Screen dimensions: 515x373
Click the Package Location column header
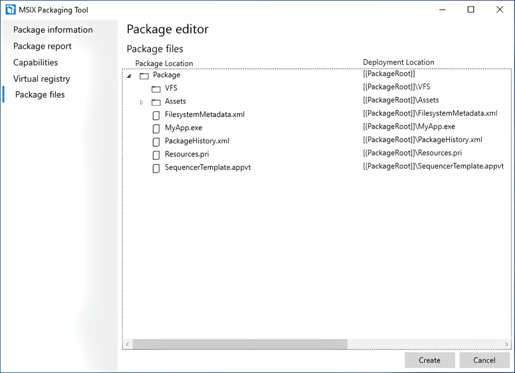coord(164,63)
